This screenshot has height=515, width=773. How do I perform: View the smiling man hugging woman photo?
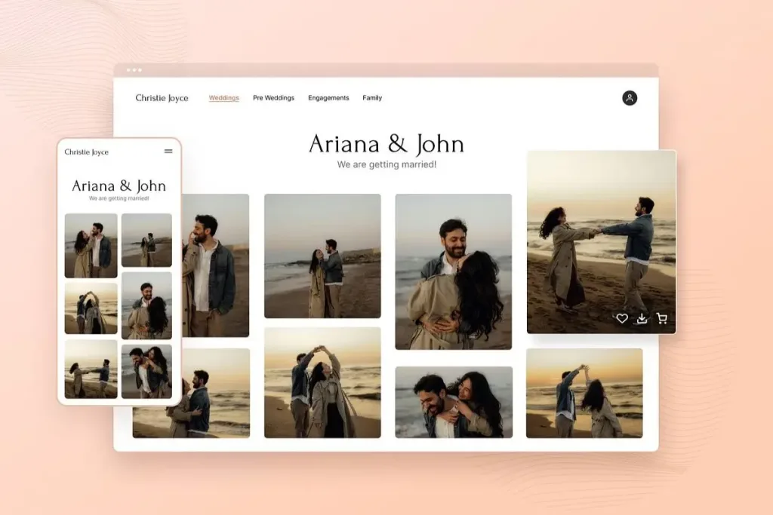click(x=453, y=271)
